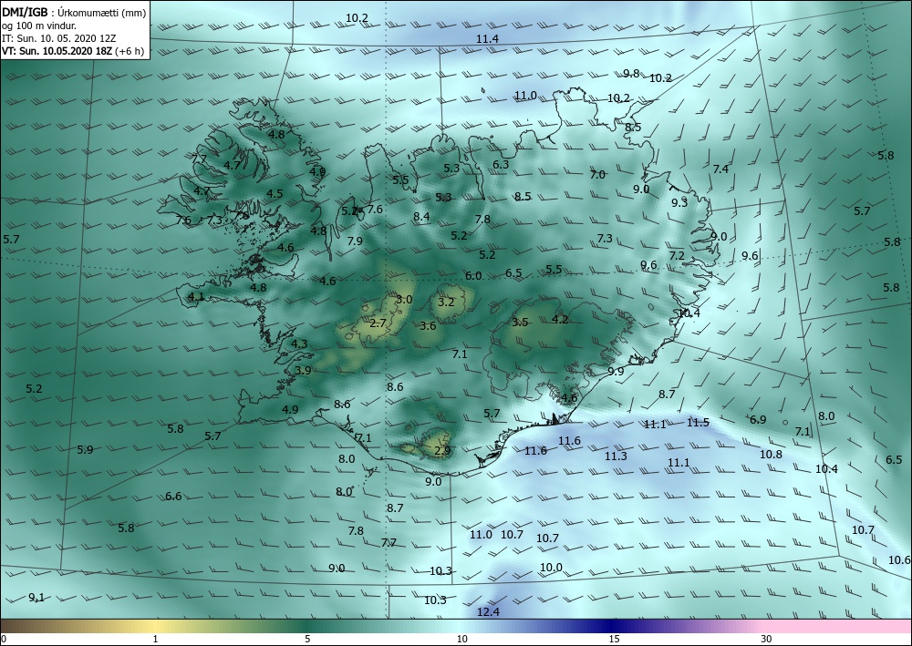The height and width of the screenshot is (646, 912).
Task: Click the 7.4 value on the map
Action: [720, 169]
